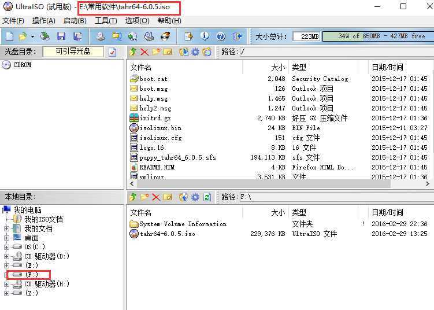Open an ISO file via folder icon
Screen dimensions: 434x310
coord(23,36)
